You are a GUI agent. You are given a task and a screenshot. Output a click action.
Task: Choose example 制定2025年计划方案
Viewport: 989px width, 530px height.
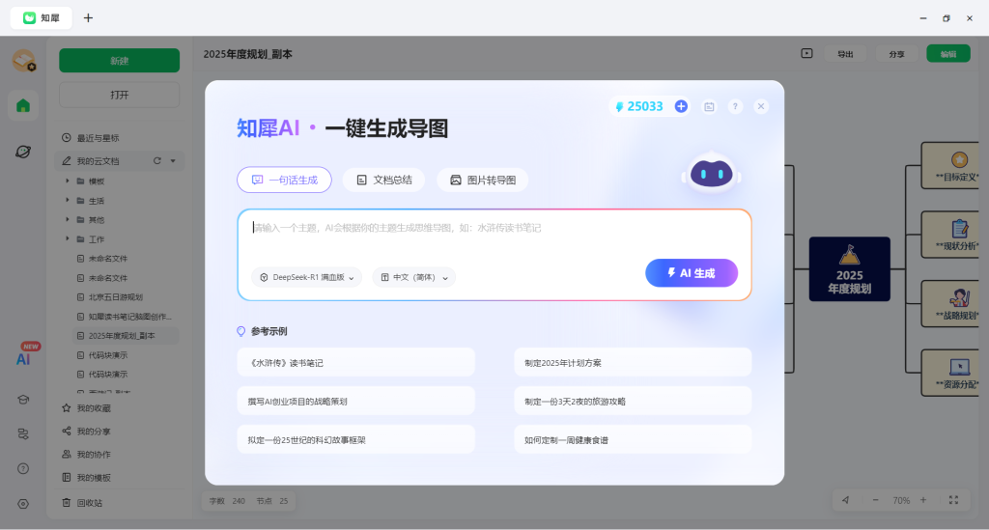click(x=633, y=362)
